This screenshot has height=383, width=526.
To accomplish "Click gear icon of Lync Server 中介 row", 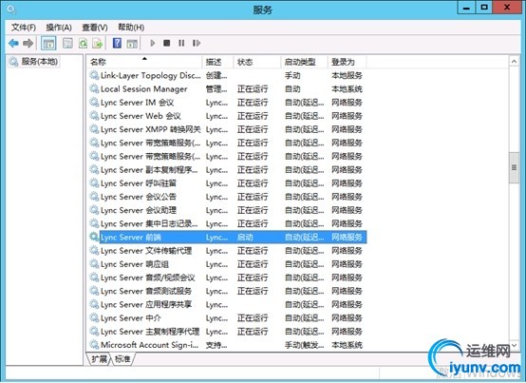I will (94, 317).
